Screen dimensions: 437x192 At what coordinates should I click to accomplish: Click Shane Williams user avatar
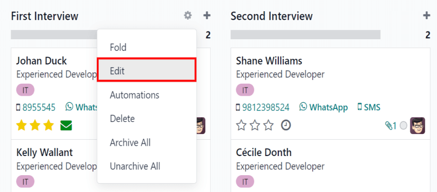coord(417,126)
